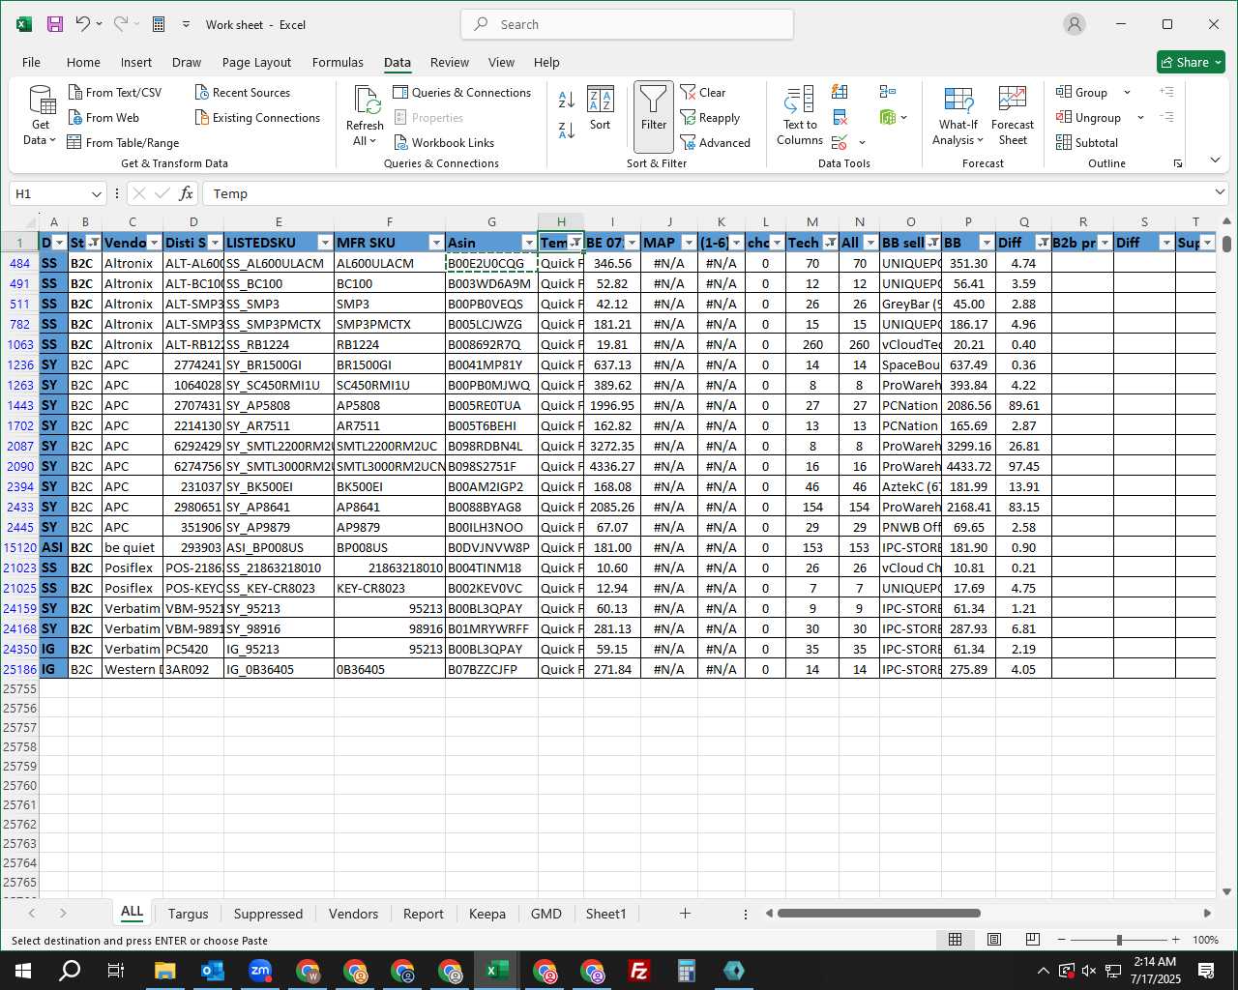Click the Consolidate icon

(888, 92)
